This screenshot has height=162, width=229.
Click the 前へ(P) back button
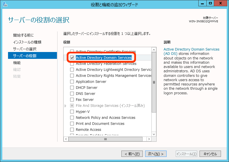pyautogui.click(x=132, y=154)
